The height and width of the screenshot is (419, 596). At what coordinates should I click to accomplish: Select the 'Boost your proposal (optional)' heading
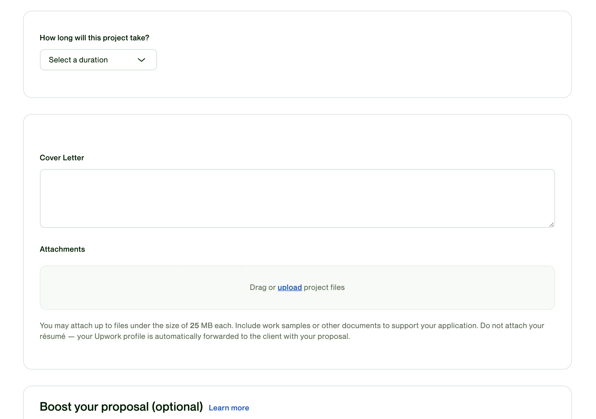(121, 407)
